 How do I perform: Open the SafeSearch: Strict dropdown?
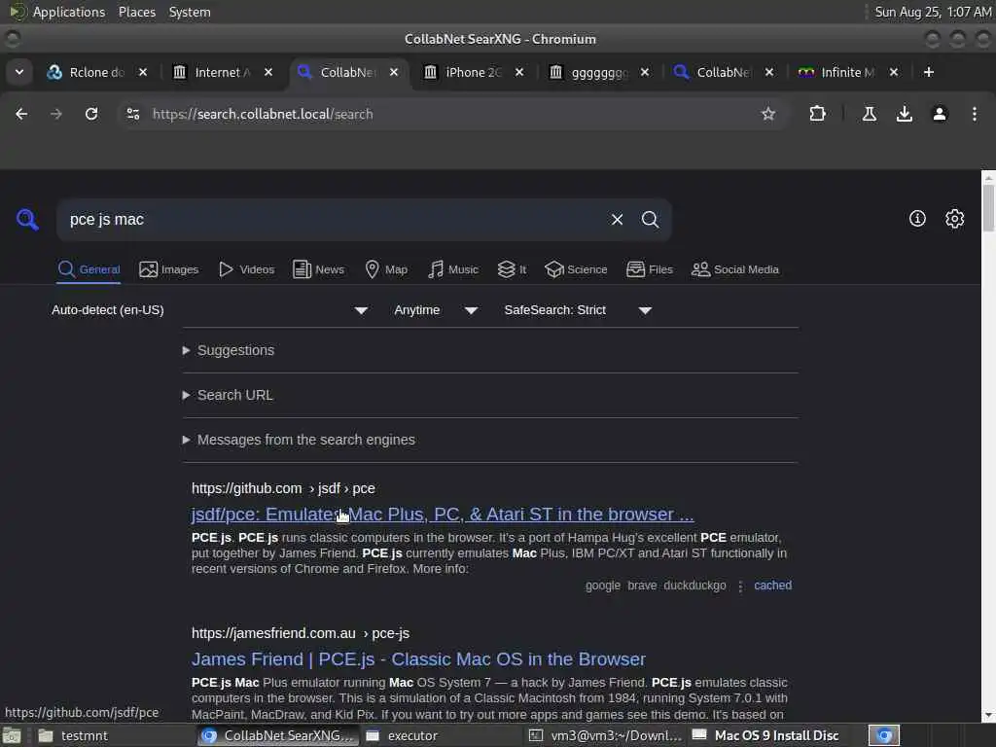pos(578,310)
